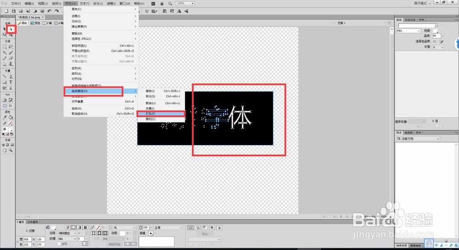Screen dimensions: 459x250
Task: Choose the gradient fill option button
Action: tap(79, 227)
